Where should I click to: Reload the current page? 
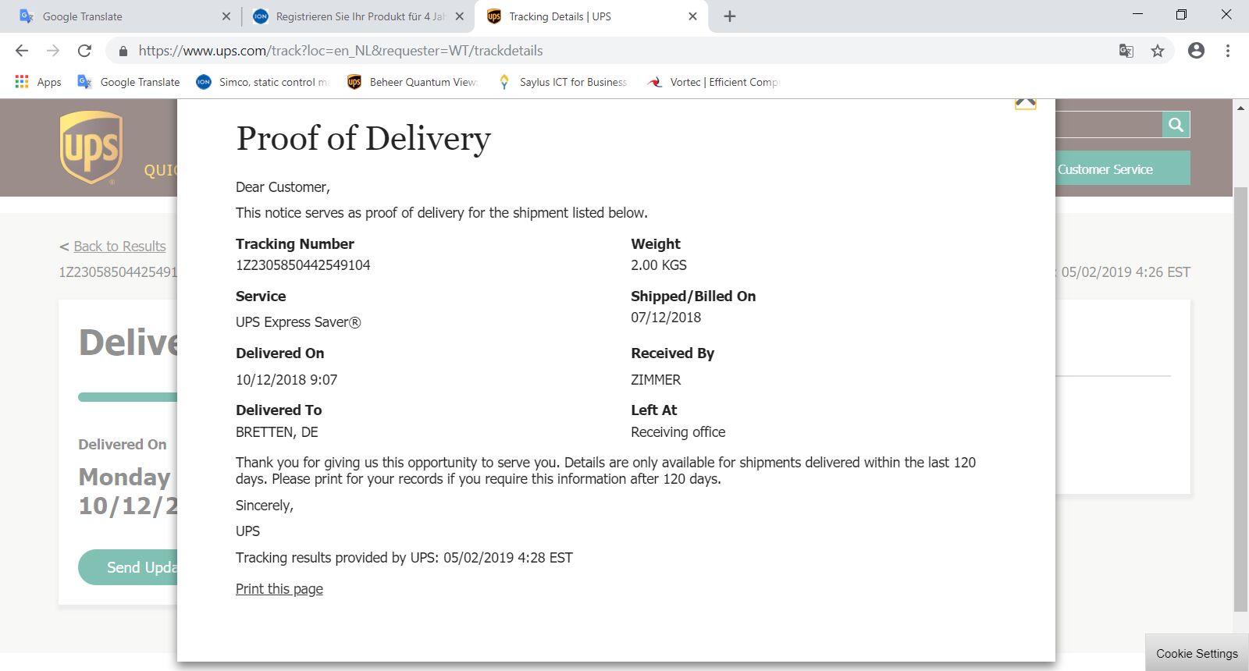(x=84, y=51)
